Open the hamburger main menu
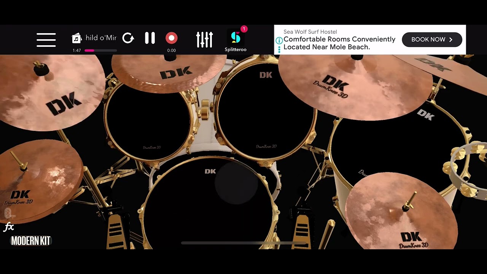 coord(46,40)
